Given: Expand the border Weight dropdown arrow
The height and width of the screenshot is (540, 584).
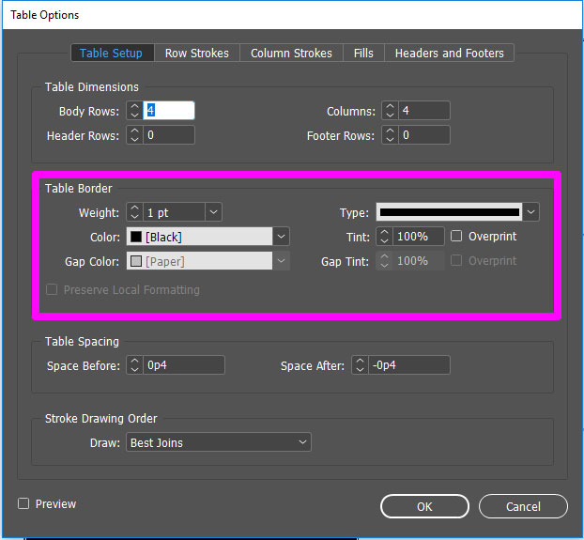Looking at the screenshot, I should point(214,212).
